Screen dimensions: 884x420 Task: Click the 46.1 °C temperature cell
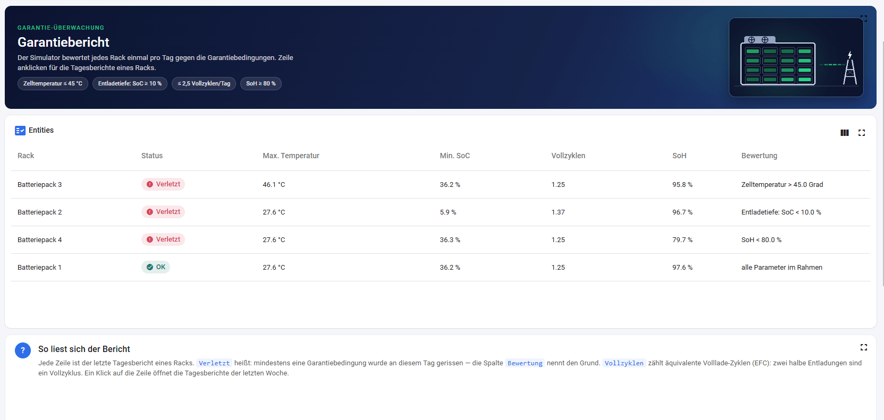click(274, 185)
